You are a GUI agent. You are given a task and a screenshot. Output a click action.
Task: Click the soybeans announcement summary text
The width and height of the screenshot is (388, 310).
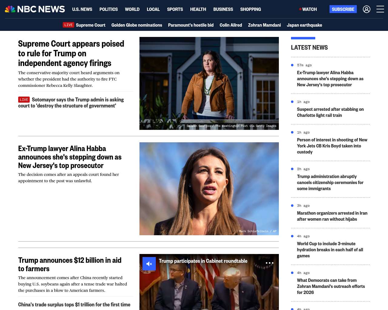[72, 284]
